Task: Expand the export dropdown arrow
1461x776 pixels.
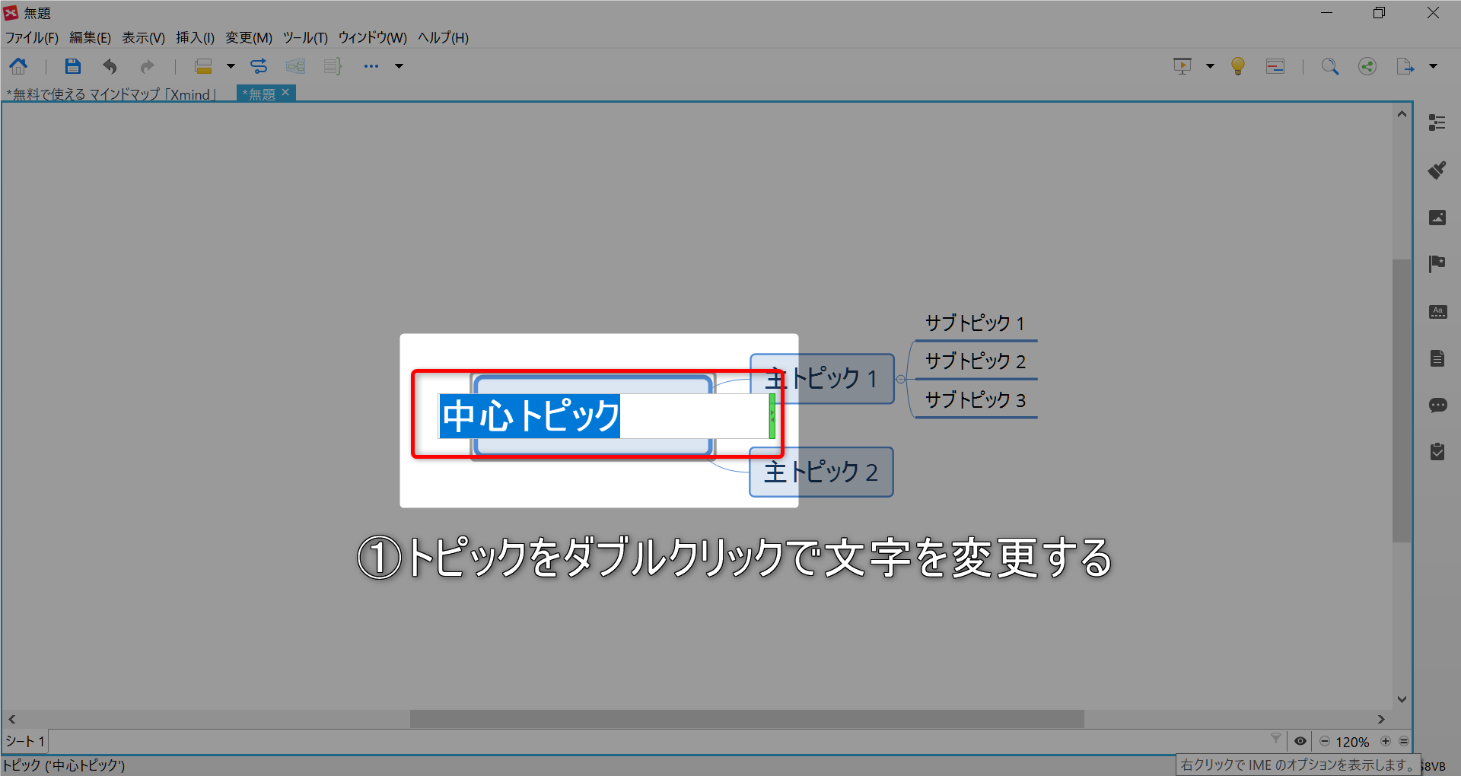Action: [x=1433, y=66]
